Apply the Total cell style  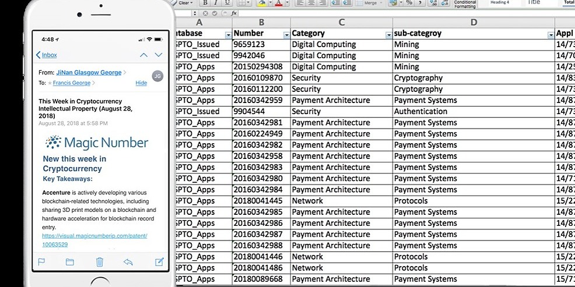coord(569,2)
